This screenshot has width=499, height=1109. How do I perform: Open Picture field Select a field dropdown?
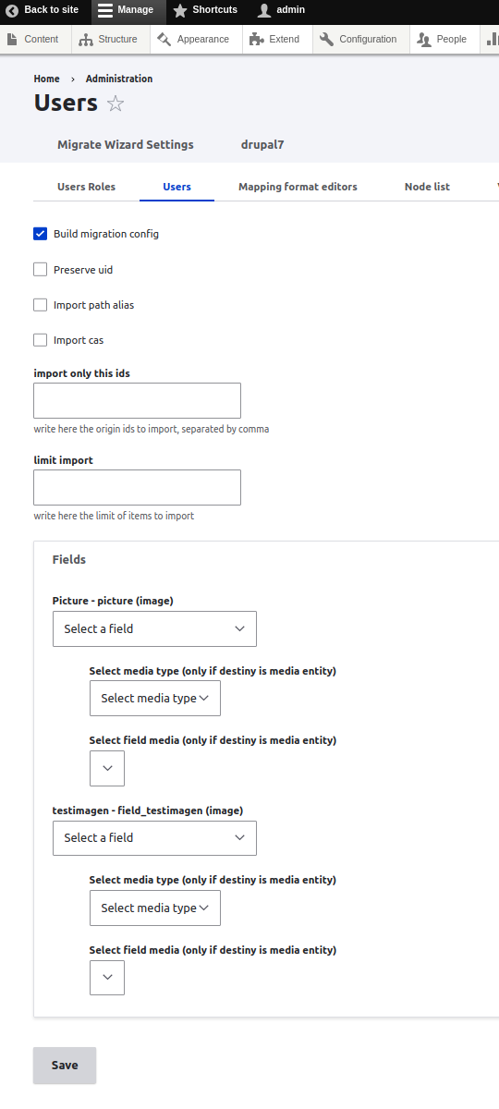(x=154, y=628)
